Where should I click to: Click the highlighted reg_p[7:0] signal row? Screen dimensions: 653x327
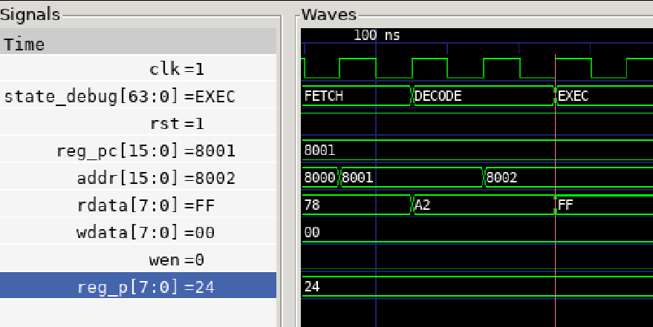(138, 286)
